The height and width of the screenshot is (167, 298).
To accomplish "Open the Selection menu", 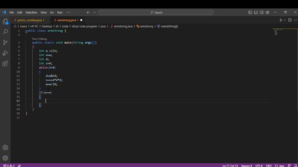I will tap(31, 13).
